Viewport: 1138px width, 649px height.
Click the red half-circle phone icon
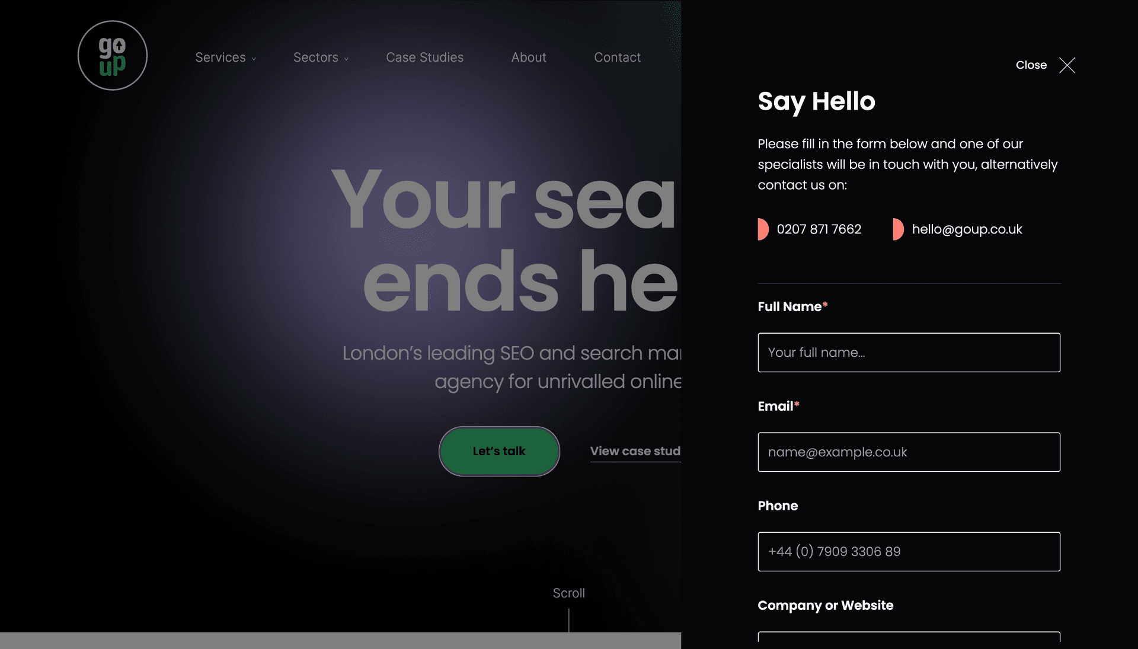pyautogui.click(x=763, y=229)
